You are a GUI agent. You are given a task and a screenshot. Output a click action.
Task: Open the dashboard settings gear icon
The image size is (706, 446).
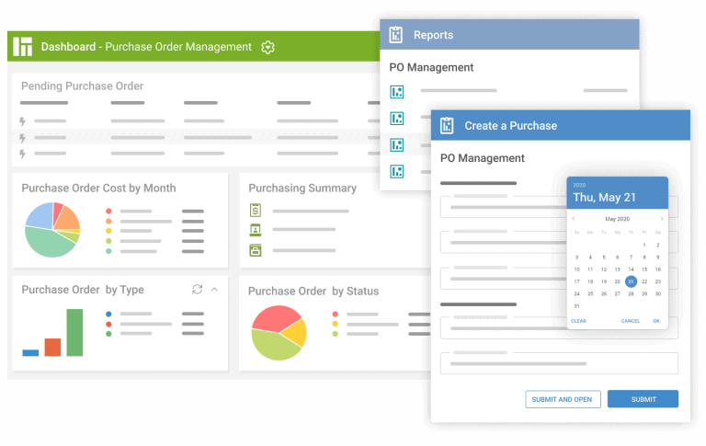268,47
